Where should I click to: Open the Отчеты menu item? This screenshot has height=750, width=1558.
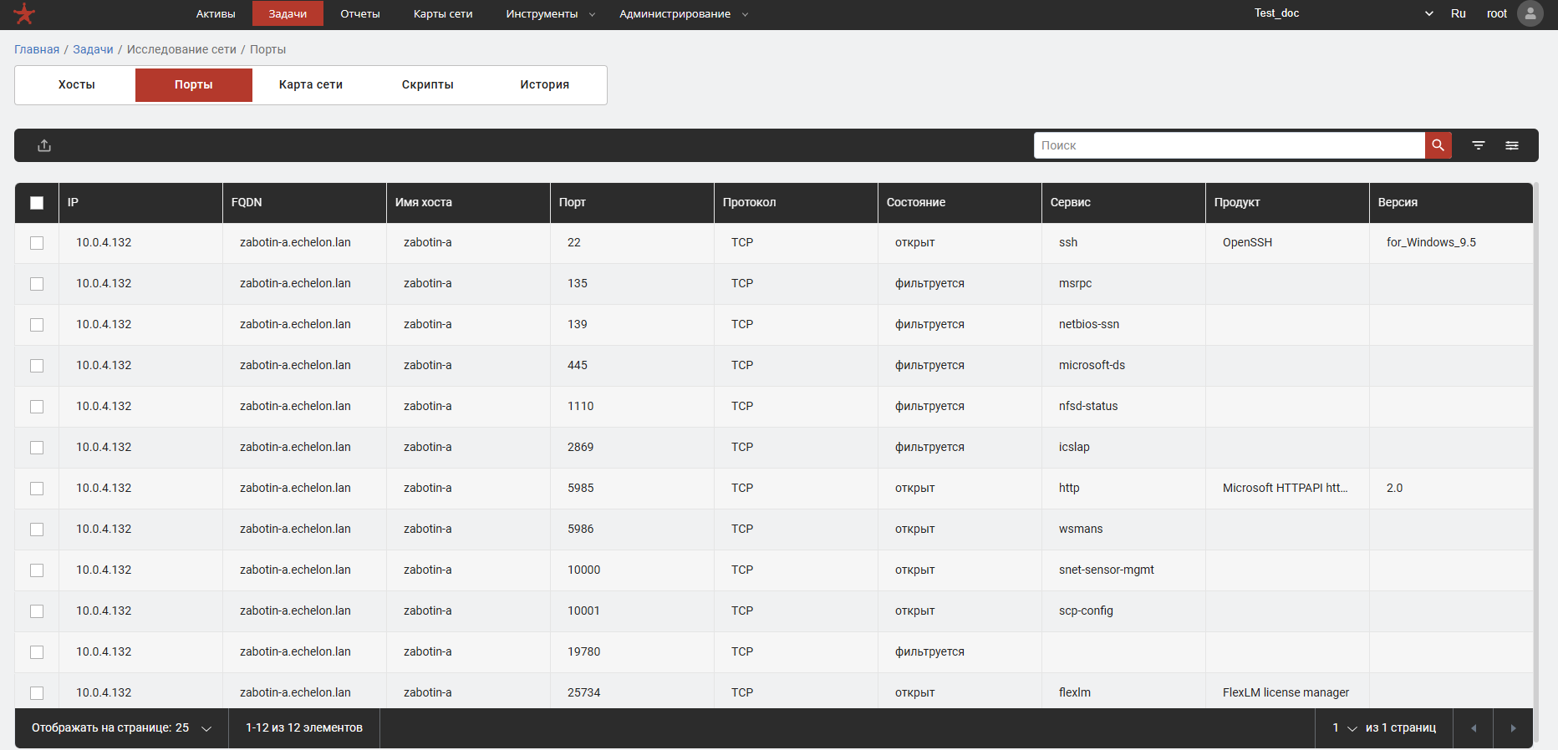click(x=359, y=13)
